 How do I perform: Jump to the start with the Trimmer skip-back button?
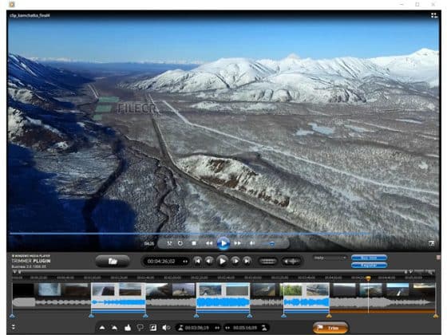(x=197, y=261)
